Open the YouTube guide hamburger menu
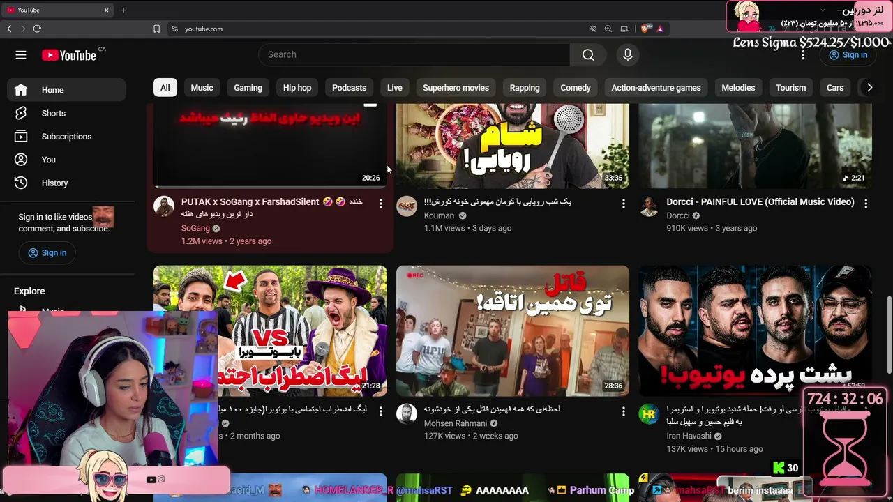 (21, 55)
